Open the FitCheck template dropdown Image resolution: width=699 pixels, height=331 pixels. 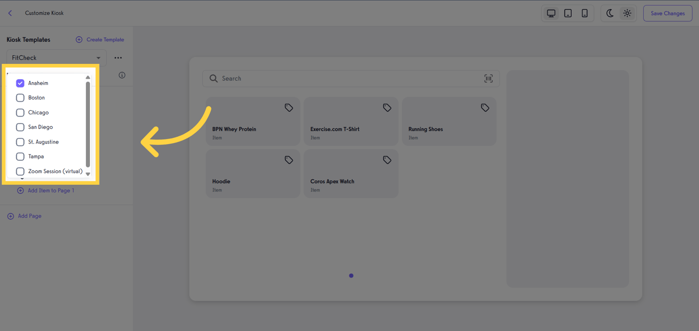(x=56, y=57)
